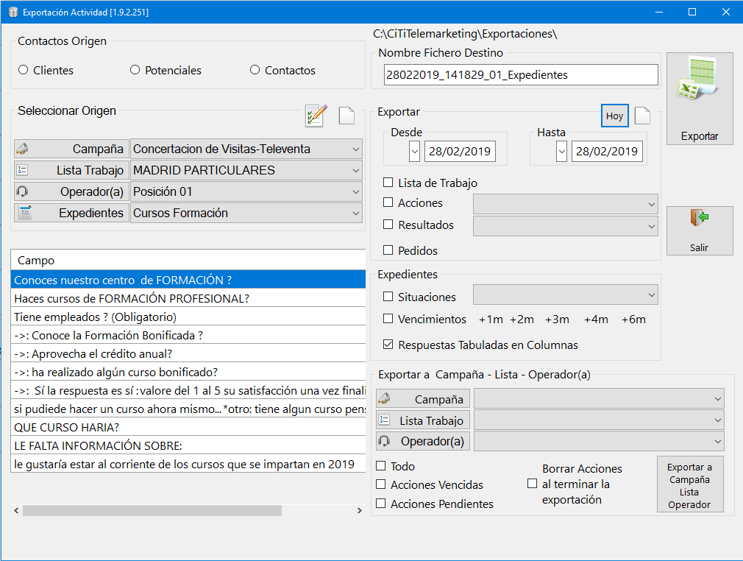This screenshot has height=561, width=743.
Task: Click the horizontal scrollbar thumb under Campo list
Action: (152, 510)
